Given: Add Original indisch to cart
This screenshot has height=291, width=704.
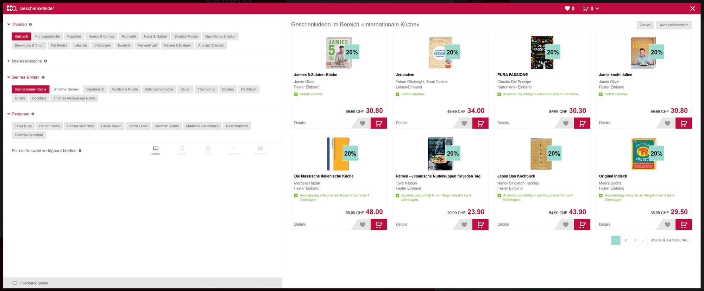Looking at the screenshot, I should pyautogui.click(x=684, y=225).
